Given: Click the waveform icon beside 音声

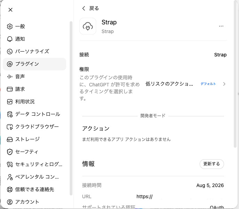Looking at the screenshot, I should 10,77.
